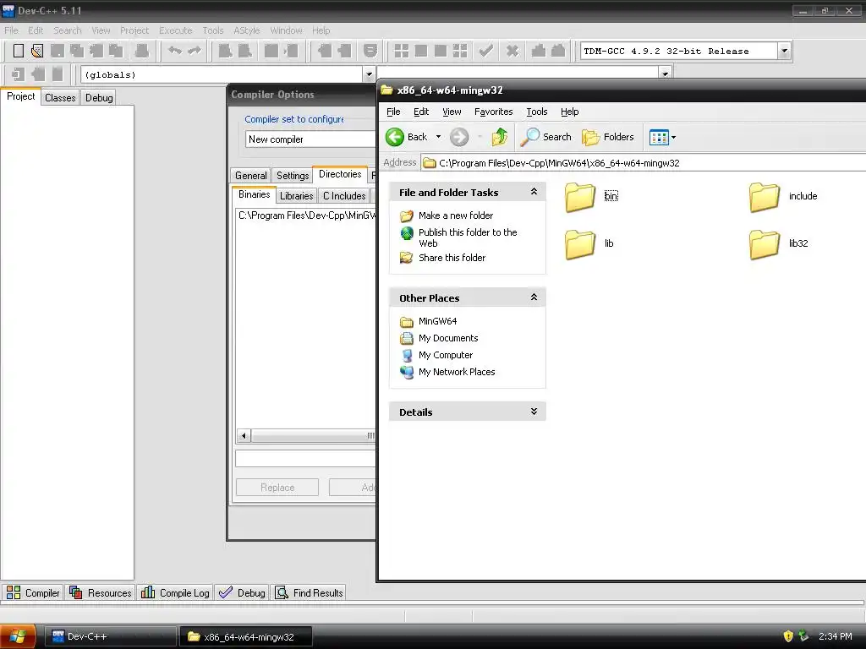Open the function dropdown beside globals
The image size is (866, 649).
click(x=665, y=74)
